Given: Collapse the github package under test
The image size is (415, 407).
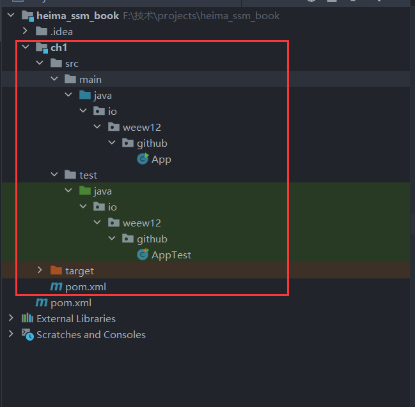Looking at the screenshot, I should pos(112,238).
